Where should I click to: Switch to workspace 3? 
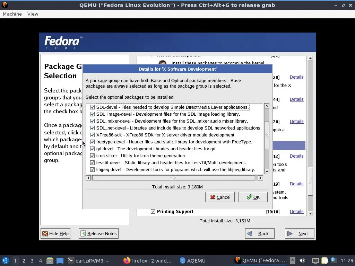pyautogui.click(x=32, y=261)
